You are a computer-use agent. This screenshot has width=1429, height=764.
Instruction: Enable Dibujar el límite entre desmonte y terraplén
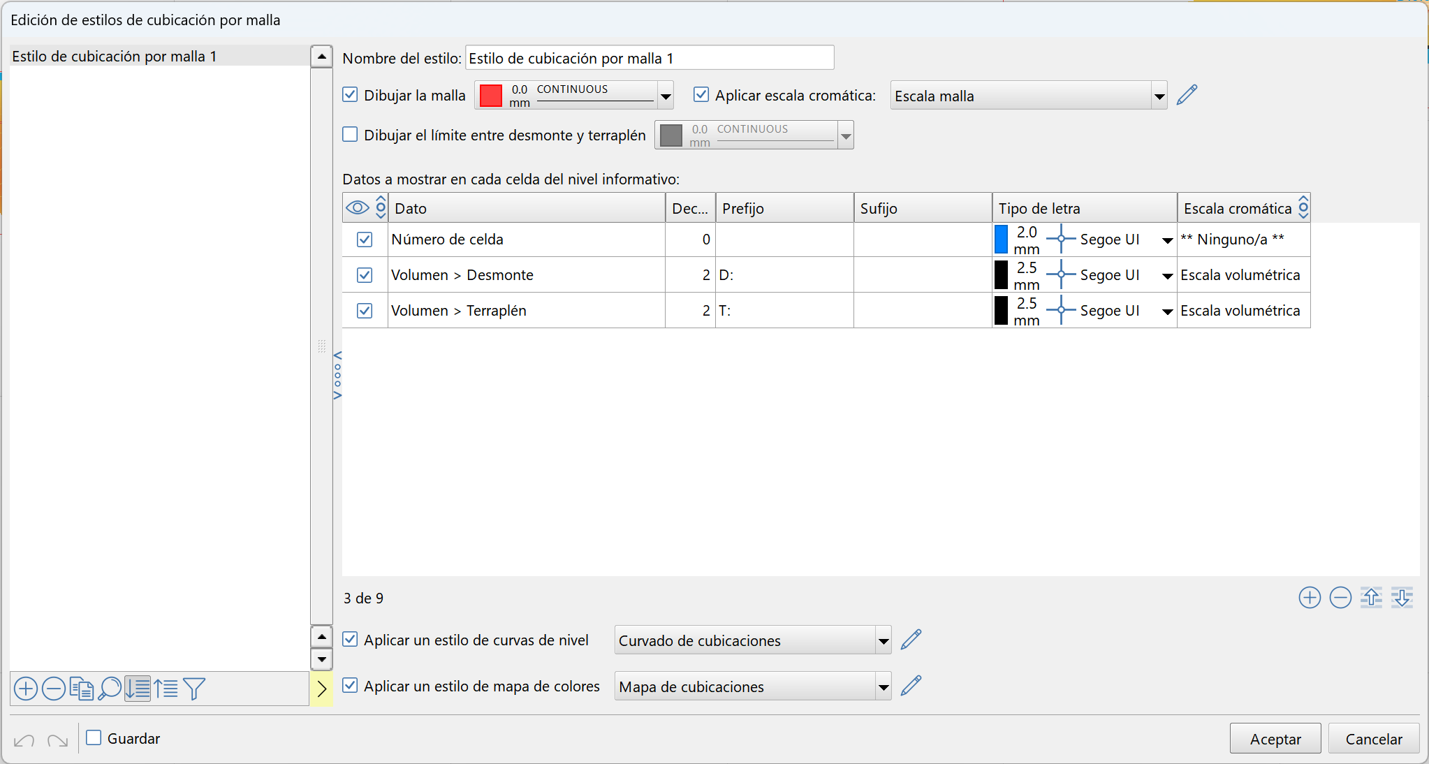(351, 135)
